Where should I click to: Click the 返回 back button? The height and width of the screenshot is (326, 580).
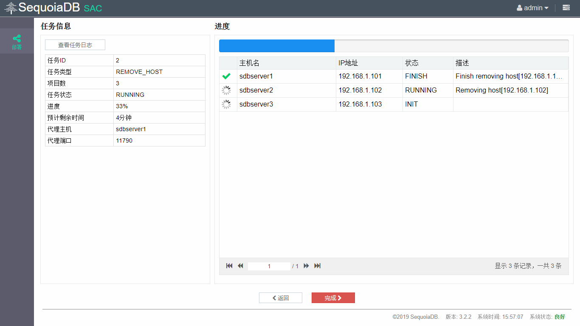[x=281, y=298]
